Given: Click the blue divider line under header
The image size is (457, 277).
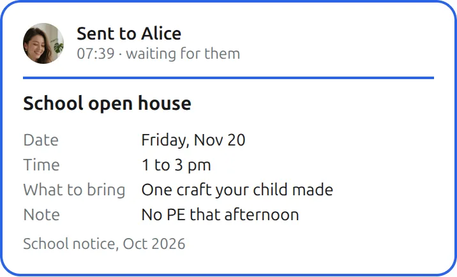Looking at the screenshot, I should 228,78.
